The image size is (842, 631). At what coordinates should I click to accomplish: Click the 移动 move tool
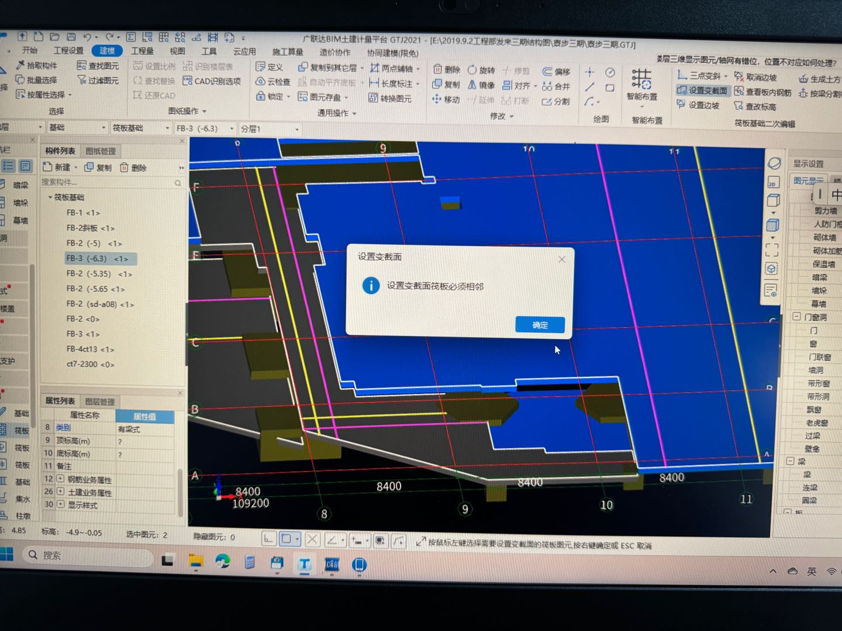446,99
